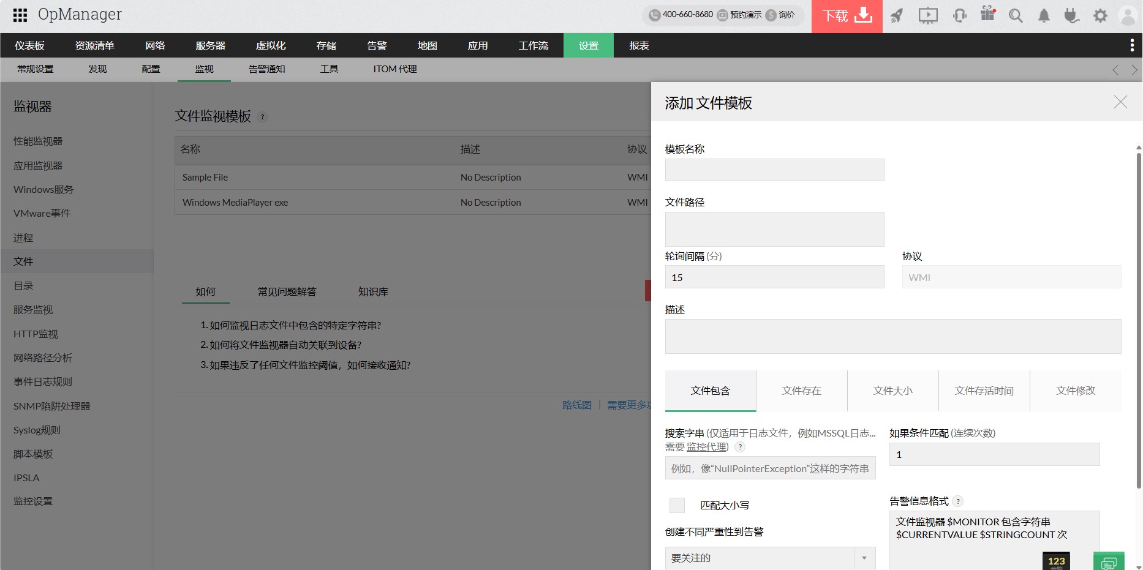Click the 轮询间隔 polling interval field
This screenshot has width=1143, height=570.
click(x=774, y=277)
